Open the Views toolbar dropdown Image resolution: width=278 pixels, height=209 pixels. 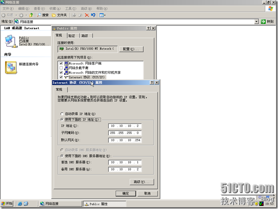pyautogui.click(x=102, y=15)
